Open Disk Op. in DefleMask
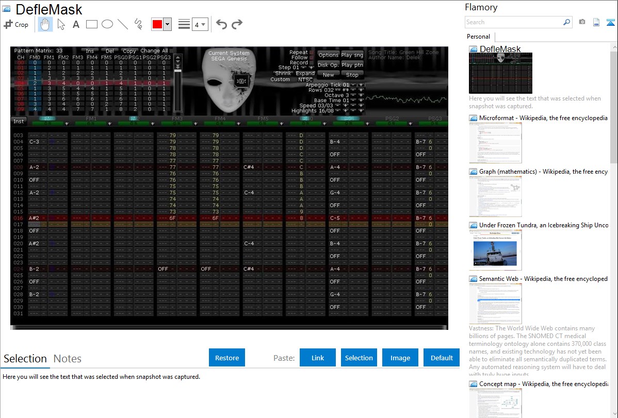Viewport: 618px width, 418px height. (328, 65)
